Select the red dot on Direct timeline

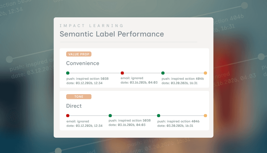tap(68, 116)
